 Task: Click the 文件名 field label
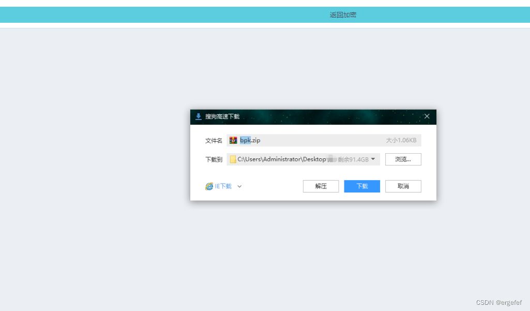[x=214, y=140]
